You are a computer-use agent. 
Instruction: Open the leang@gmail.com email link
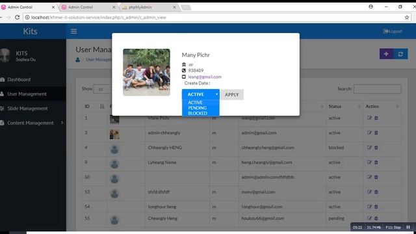coord(205,77)
